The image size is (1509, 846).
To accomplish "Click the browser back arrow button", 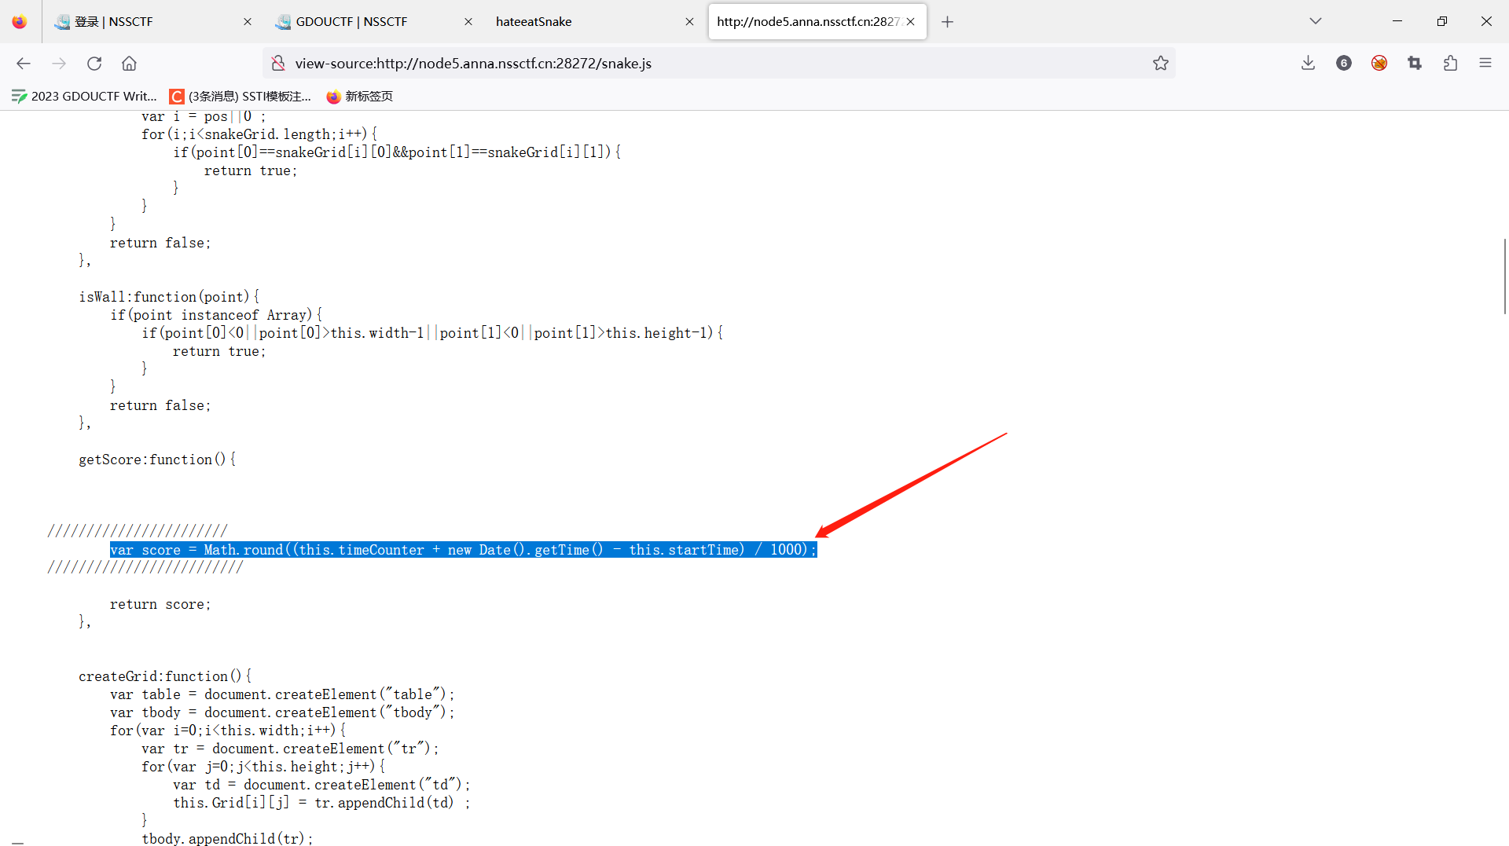I will 24,63.
